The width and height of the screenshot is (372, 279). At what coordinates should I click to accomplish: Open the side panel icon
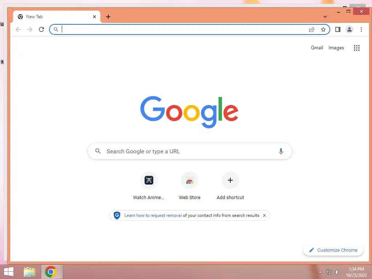pyautogui.click(x=337, y=29)
